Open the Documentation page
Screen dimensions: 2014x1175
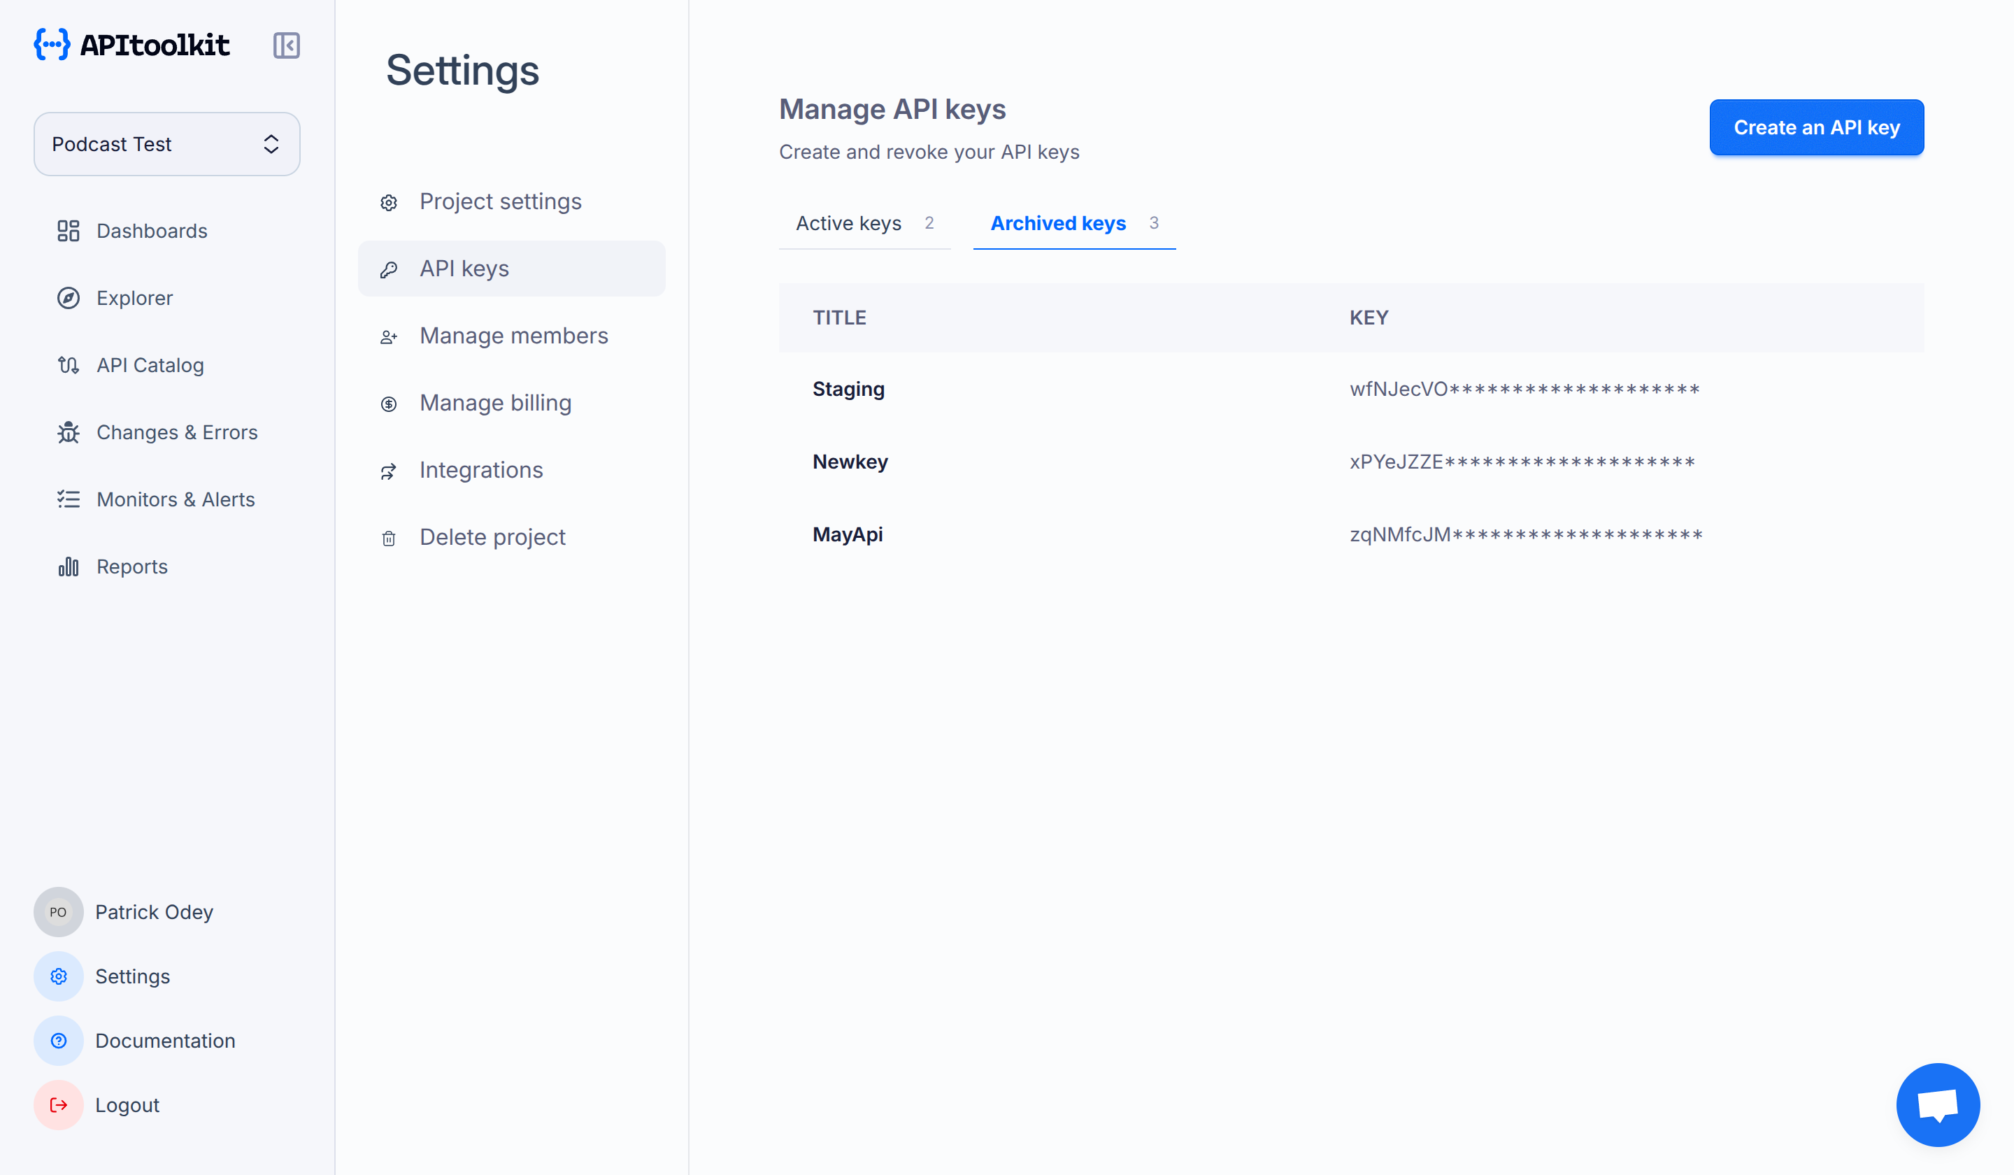click(164, 1040)
